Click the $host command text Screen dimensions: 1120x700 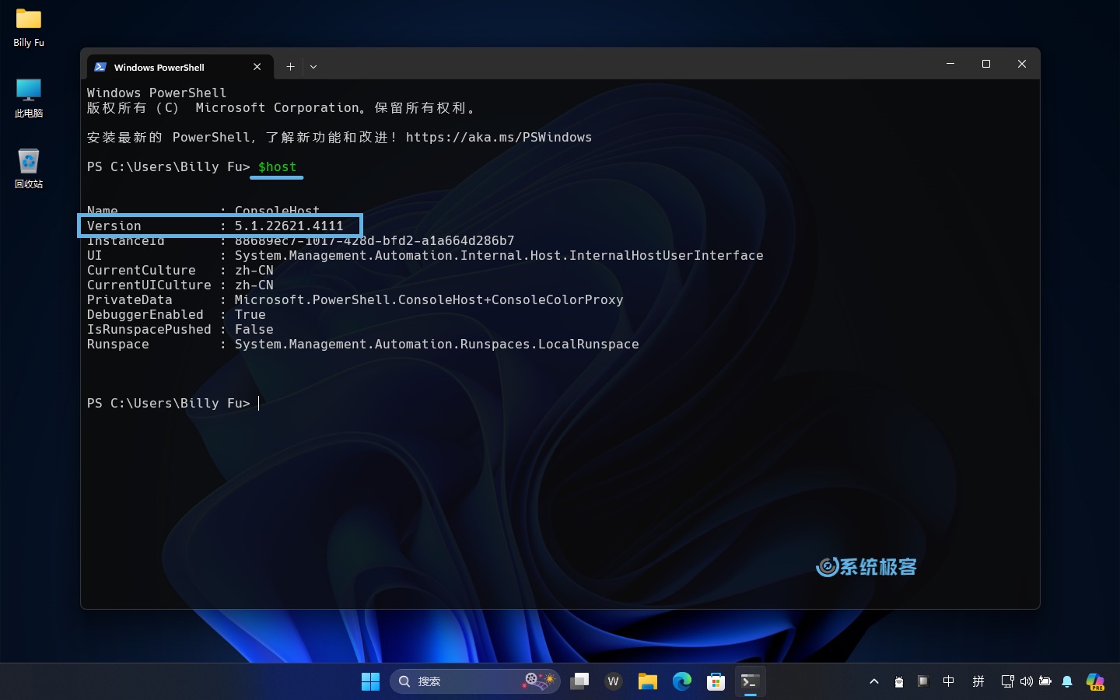click(x=278, y=167)
